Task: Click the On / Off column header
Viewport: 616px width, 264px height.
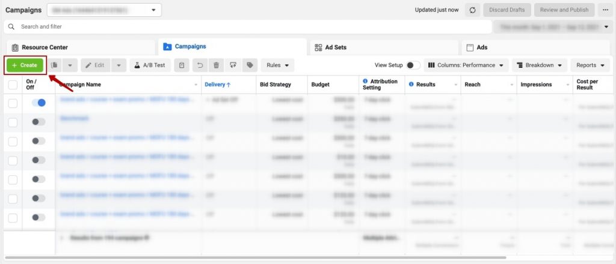Action: 31,85
